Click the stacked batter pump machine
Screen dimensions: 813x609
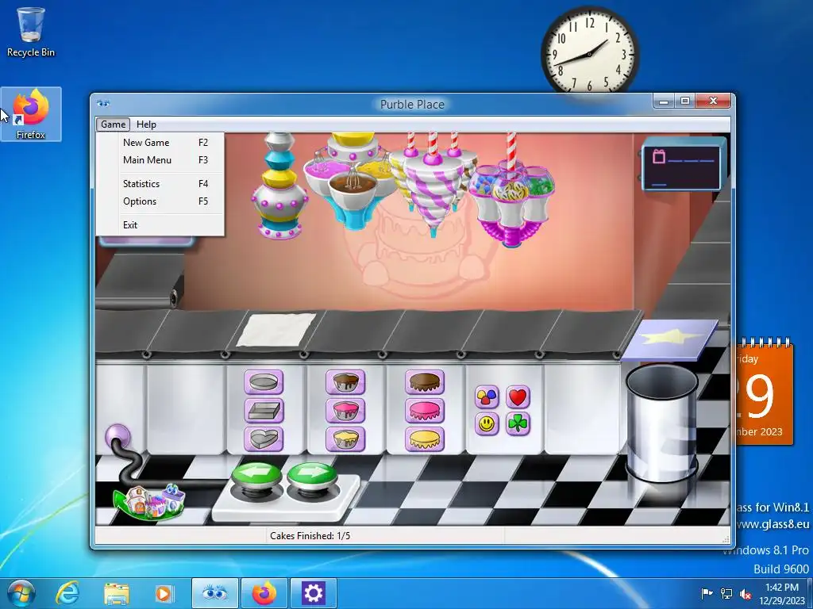280,186
